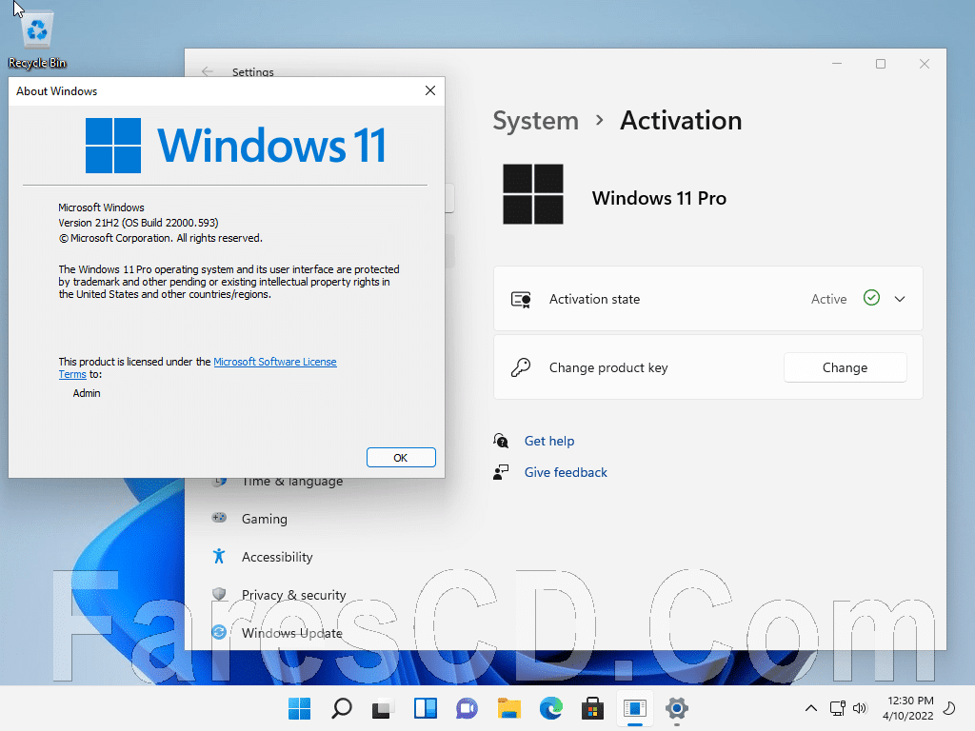Open the Time & language category
Screen dimensions: 975x731
(x=292, y=482)
